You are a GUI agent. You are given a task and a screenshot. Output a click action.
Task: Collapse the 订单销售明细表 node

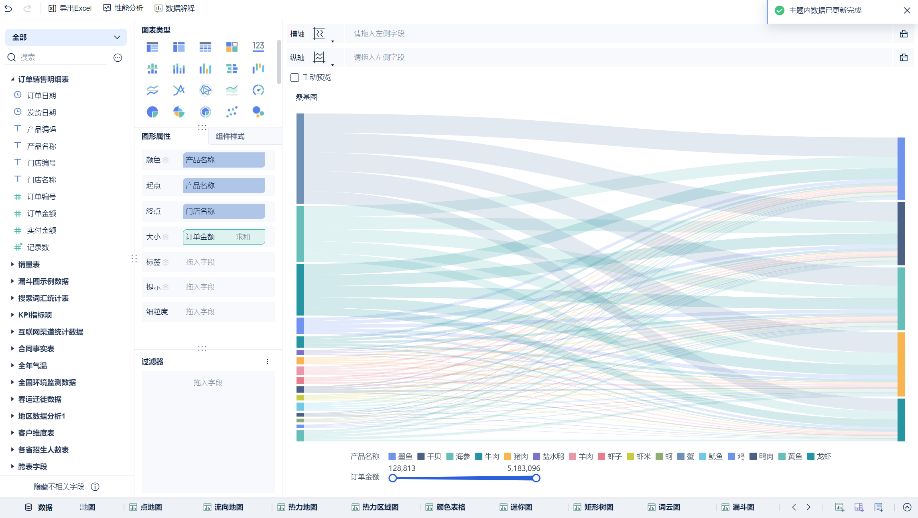[12, 79]
